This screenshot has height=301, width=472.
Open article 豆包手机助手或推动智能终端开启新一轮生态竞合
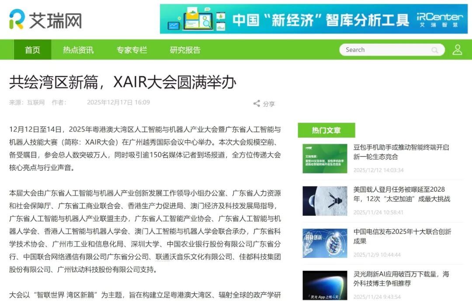401,152
